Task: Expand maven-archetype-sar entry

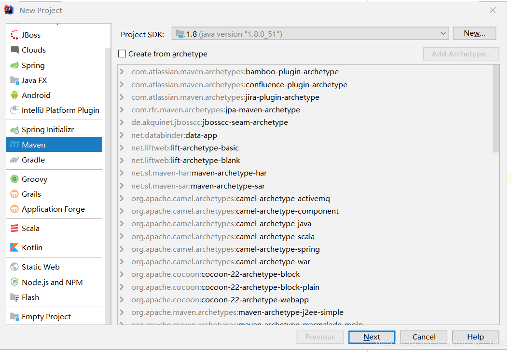Action: coord(122,186)
